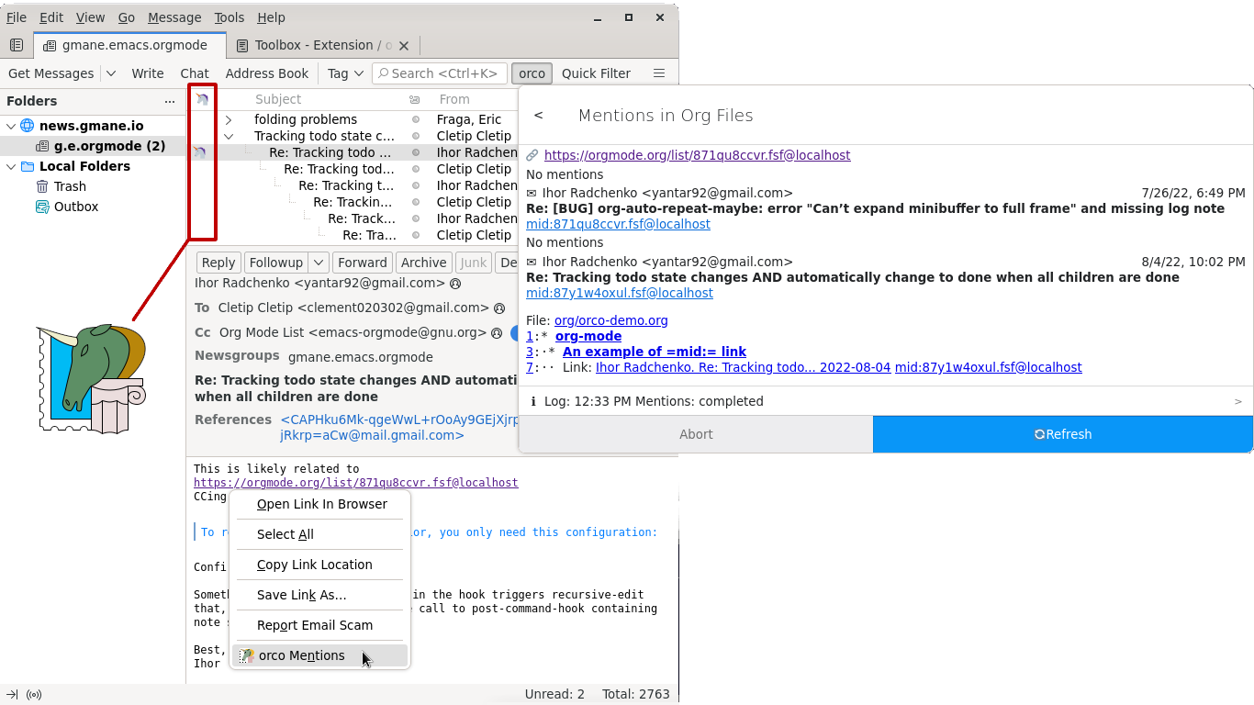Click the orco icon on selected message row
1254x705 pixels.
click(x=199, y=152)
